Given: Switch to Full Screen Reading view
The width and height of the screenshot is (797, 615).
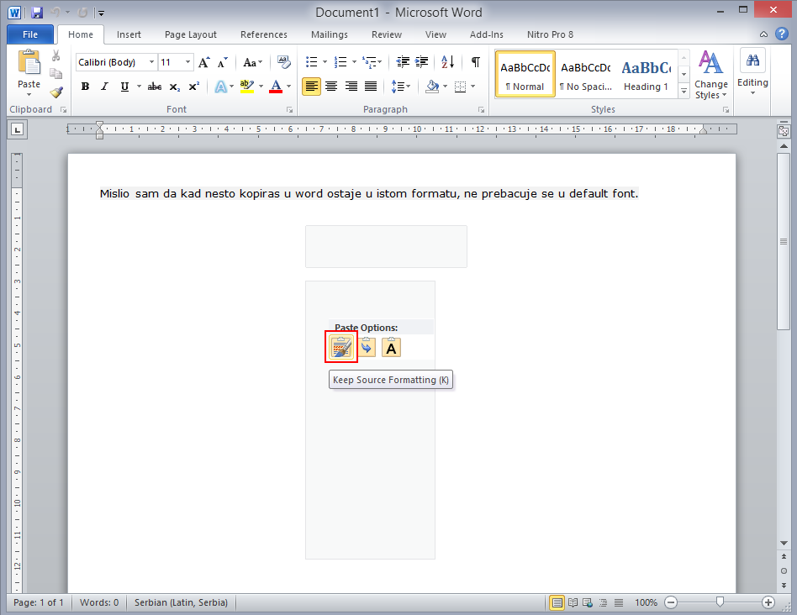Looking at the screenshot, I should click(573, 602).
